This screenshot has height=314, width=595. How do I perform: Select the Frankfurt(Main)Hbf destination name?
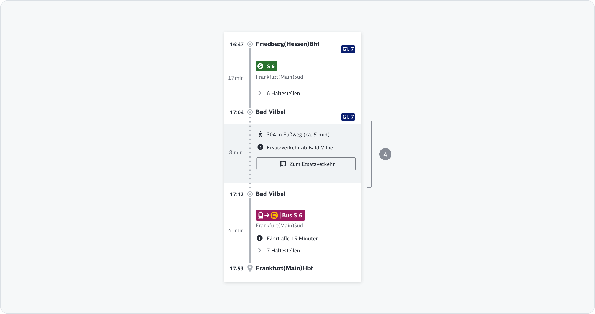[x=284, y=268]
